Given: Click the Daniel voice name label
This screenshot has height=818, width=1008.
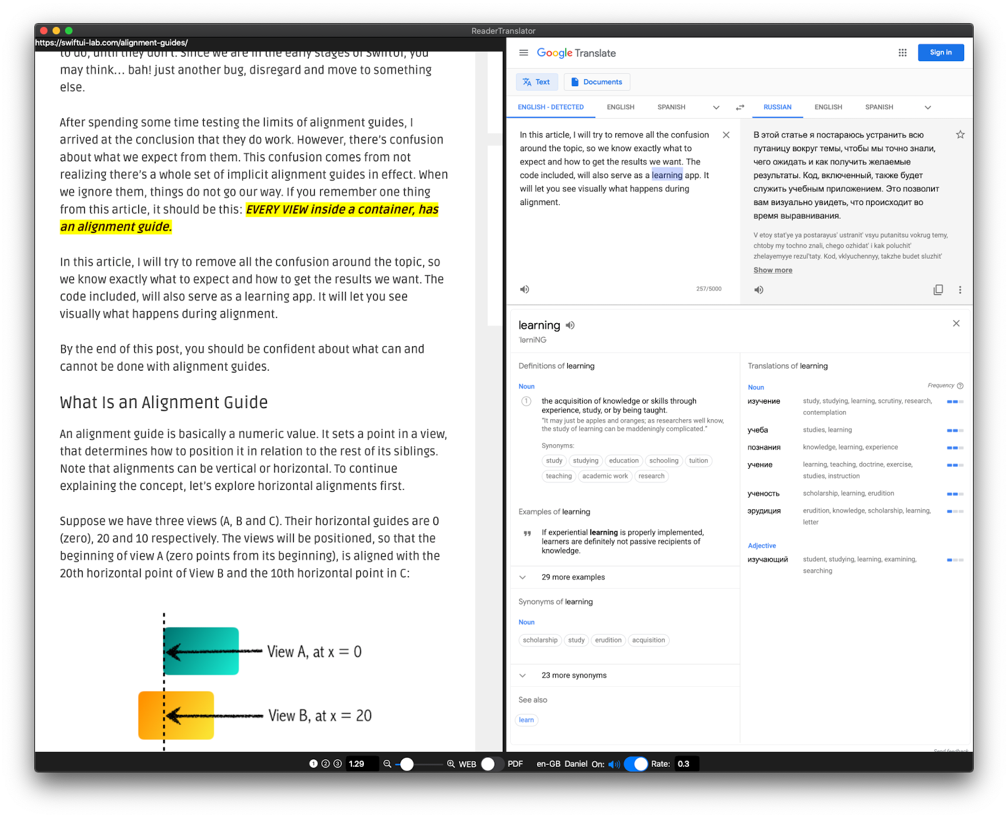Looking at the screenshot, I should tap(576, 764).
